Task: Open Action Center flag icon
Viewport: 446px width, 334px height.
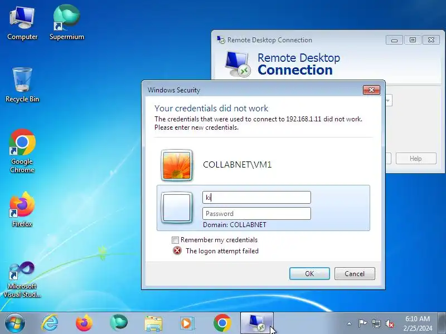Action: 362,323
